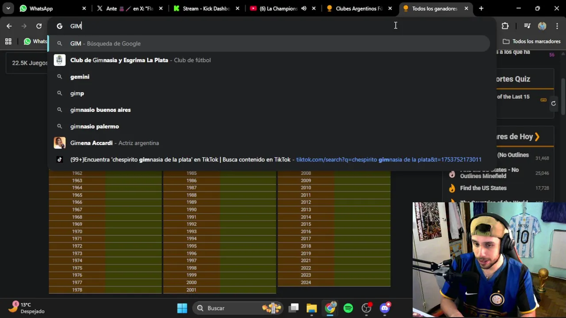Viewport: 566px width, 318px height.
Task: Open Discord from taskbar
Action: click(385, 308)
